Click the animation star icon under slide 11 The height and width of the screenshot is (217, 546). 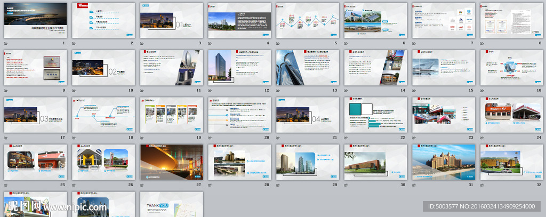[x=142, y=90]
